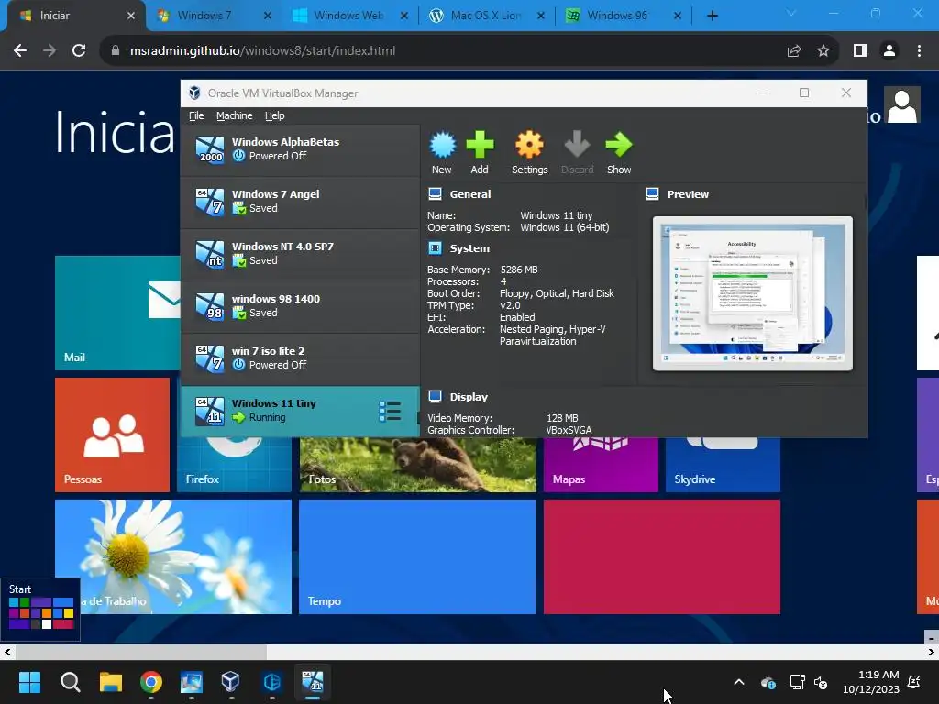Open the tab search chevron
Viewport: 939px width, 704px height.
click(x=791, y=13)
